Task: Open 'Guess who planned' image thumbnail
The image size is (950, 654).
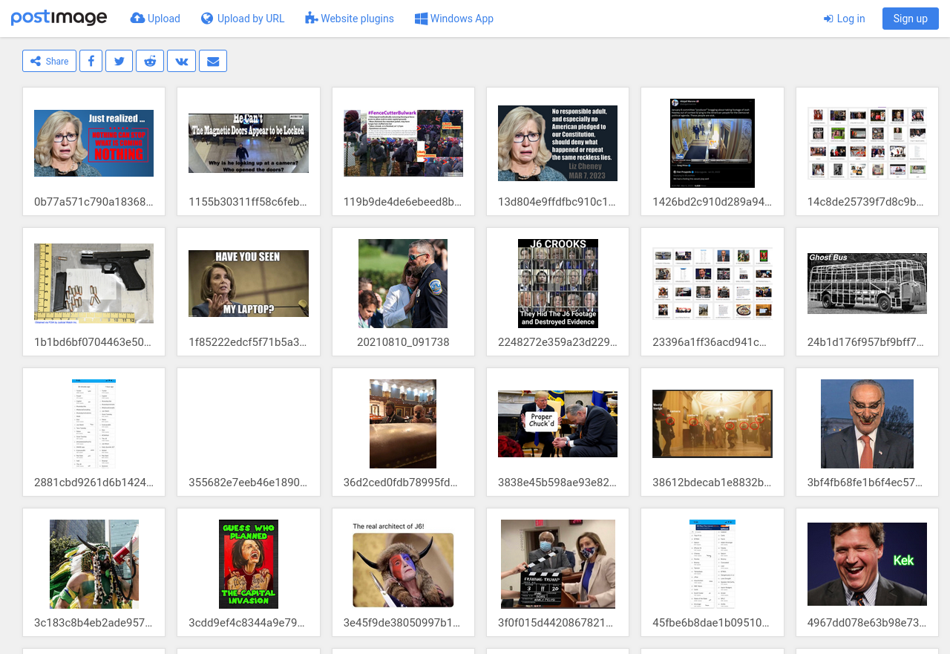Action: 249,564
